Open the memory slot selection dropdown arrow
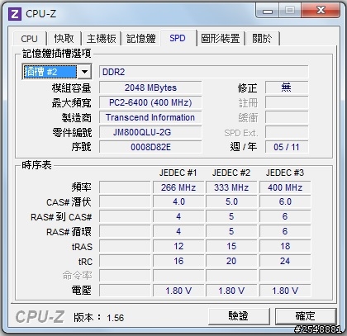This screenshot has height=336, width=347. (x=84, y=72)
